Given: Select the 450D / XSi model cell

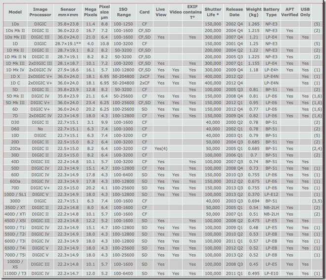Looking at the screenshot, I should [15, 221].
